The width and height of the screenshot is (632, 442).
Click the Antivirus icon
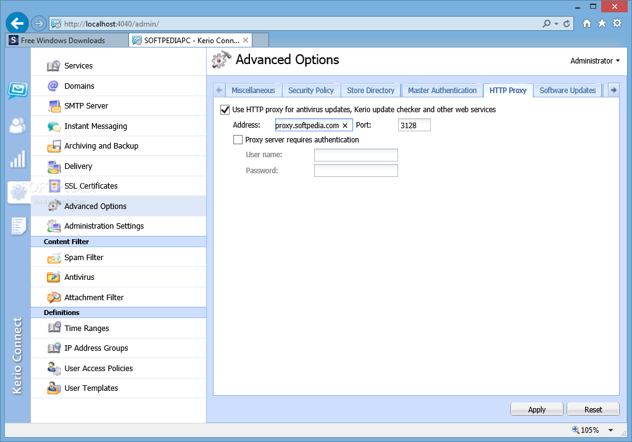[x=54, y=277]
